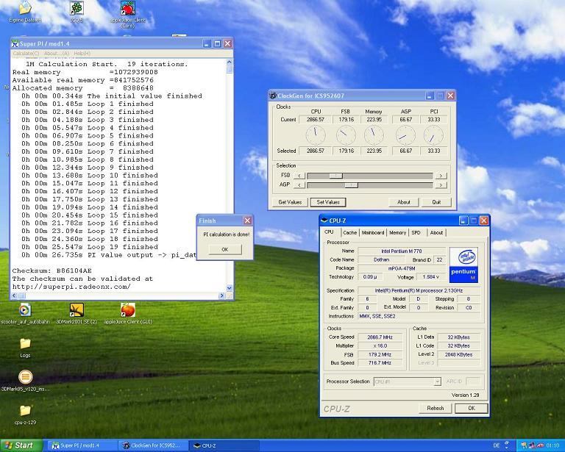Screen dimensions: 565x452
Task: Click the http://superpi.radeonx.com/ text
Action: point(71,287)
